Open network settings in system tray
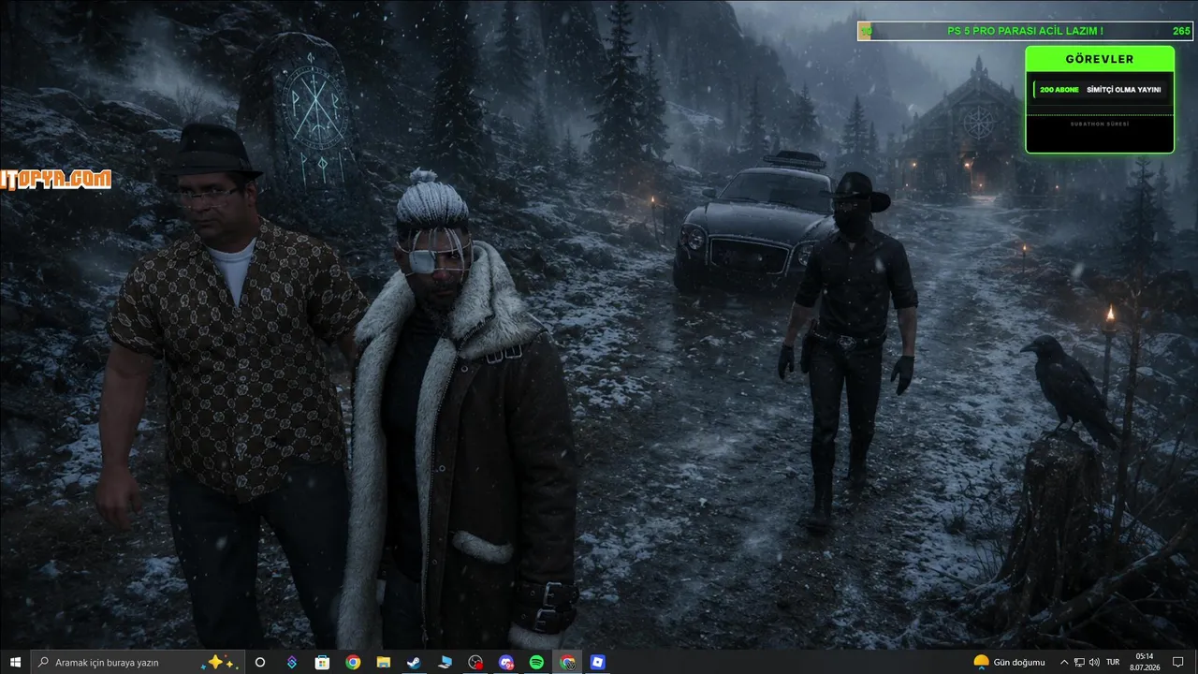This screenshot has width=1198, height=674. point(1079,662)
